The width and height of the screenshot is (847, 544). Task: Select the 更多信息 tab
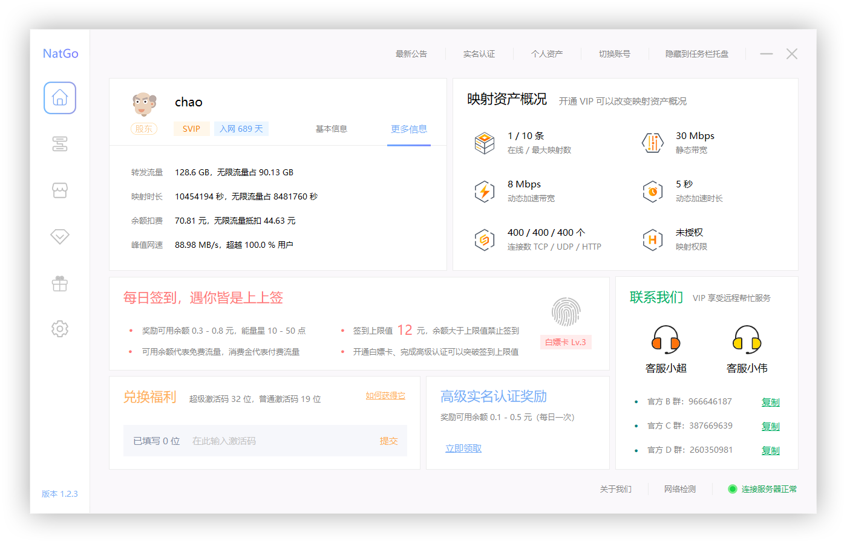[408, 129]
